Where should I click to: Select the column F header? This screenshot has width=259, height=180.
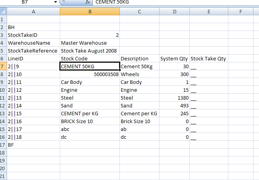[x=240, y=12]
